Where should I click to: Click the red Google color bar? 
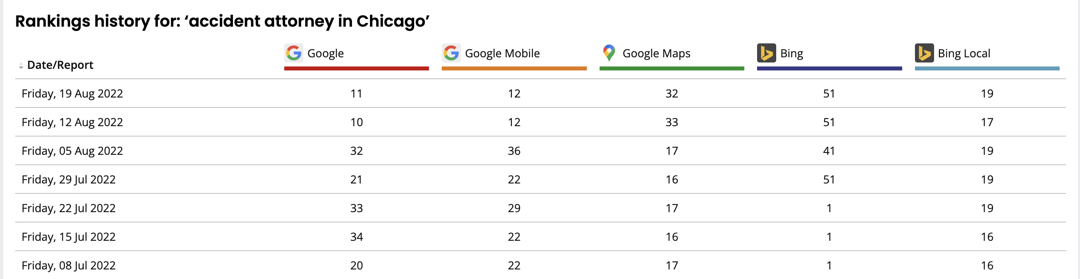[x=356, y=68]
